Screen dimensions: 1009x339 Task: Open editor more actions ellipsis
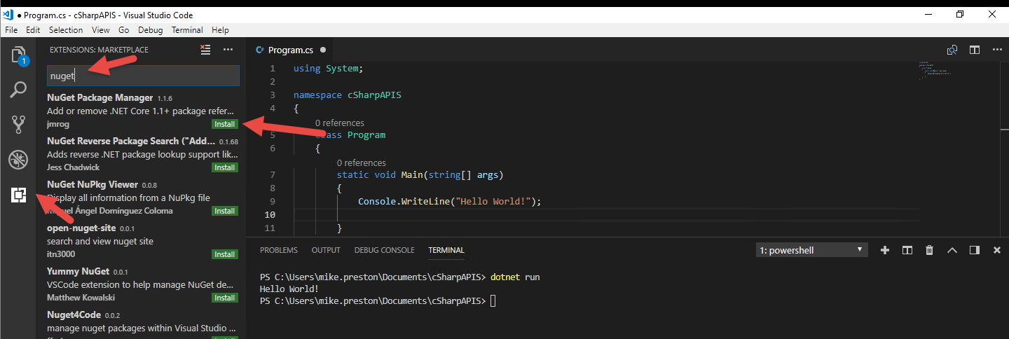coord(996,50)
